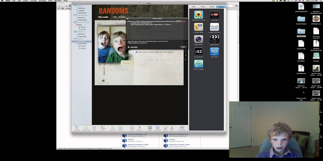This screenshot has height=161, width=323.
Task: Switch to the Photos media tab
Action: coord(203,7)
